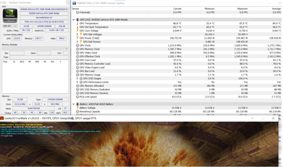The width and height of the screenshot is (283, 167).
Task: Open the GPU #0 selector dropdown
Action: pyautogui.click(x=10, y=26)
